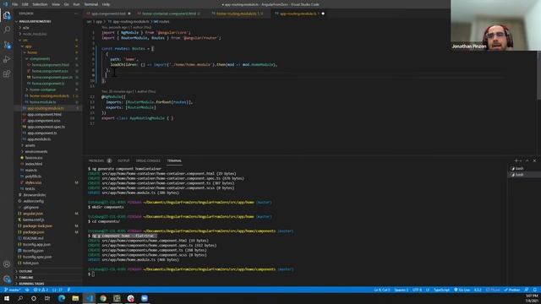Open home.module.ts in explorer
Image resolution: width=541 pixels, height=304 pixels.
[x=43, y=102]
